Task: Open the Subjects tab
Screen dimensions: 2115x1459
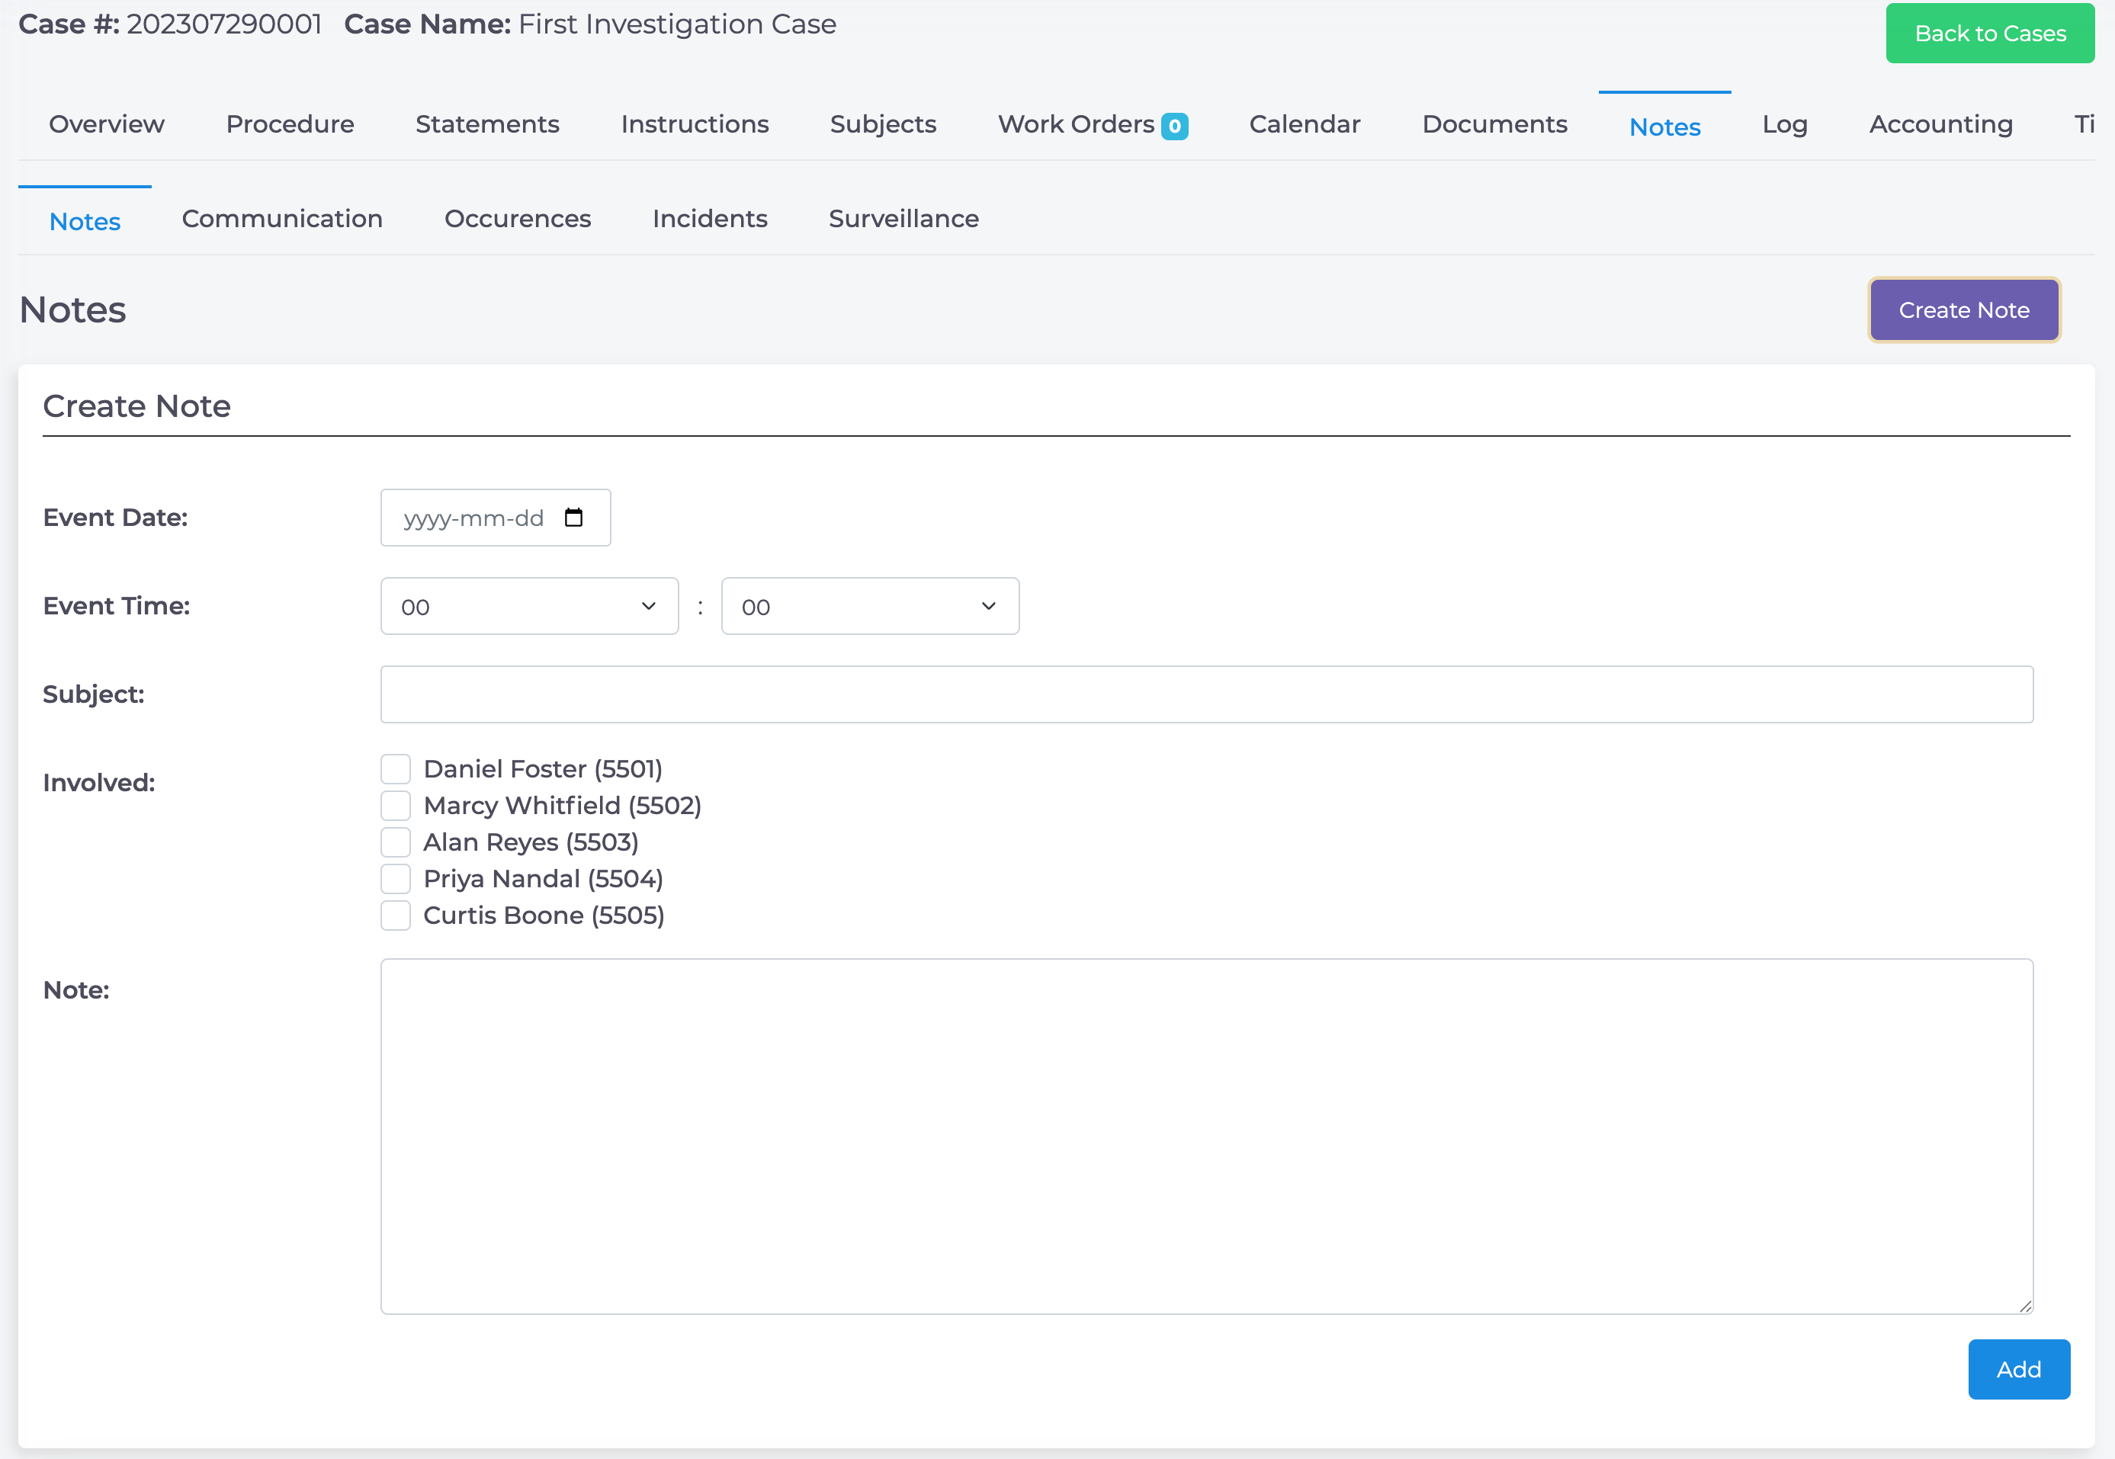Action: [x=884, y=124]
